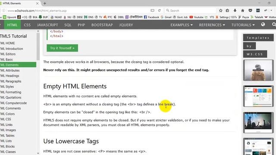Open the Govt. Job bookmark
Screen dimensions: 276x155
[x=180, y=17]
